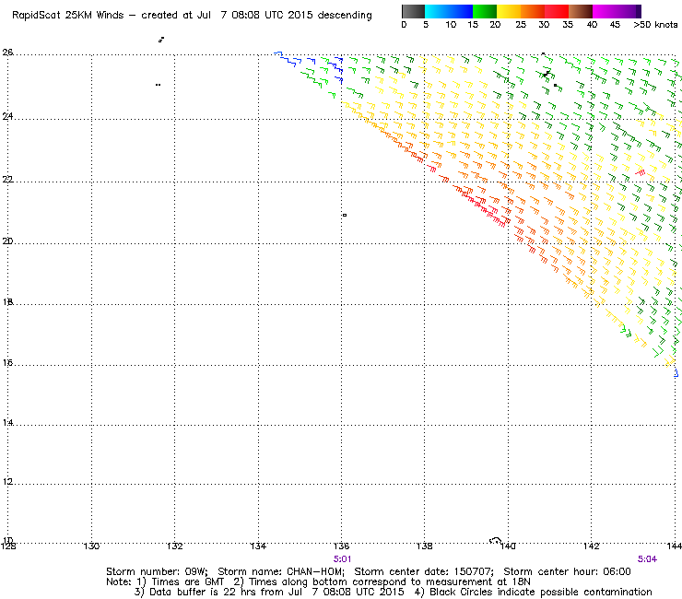
Task: Click the longitude 136 axis label
Action: click(x=341, y=546)
